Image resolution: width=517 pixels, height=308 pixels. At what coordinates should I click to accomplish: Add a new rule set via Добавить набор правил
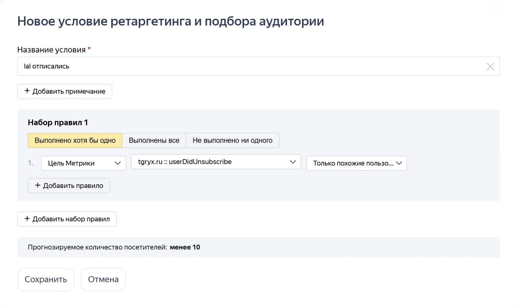pos(67,219)
